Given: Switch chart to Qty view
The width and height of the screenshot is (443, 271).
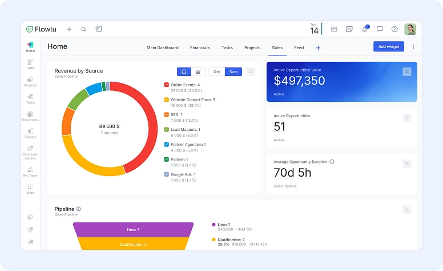Looking at the screenshot, I should 216,71.
